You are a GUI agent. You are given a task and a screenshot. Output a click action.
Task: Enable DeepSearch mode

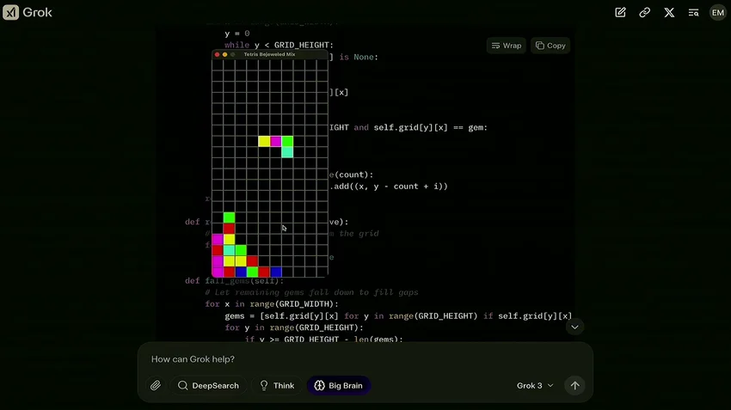pyautogui.click(x=208, y=385)
